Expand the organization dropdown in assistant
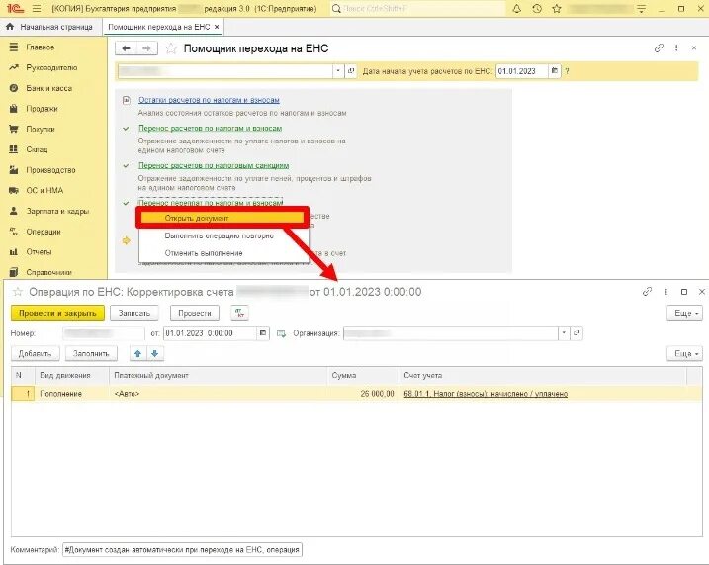The width and height of the screenshot is (709, 565). pyautogui.click(x=338, y=71)
